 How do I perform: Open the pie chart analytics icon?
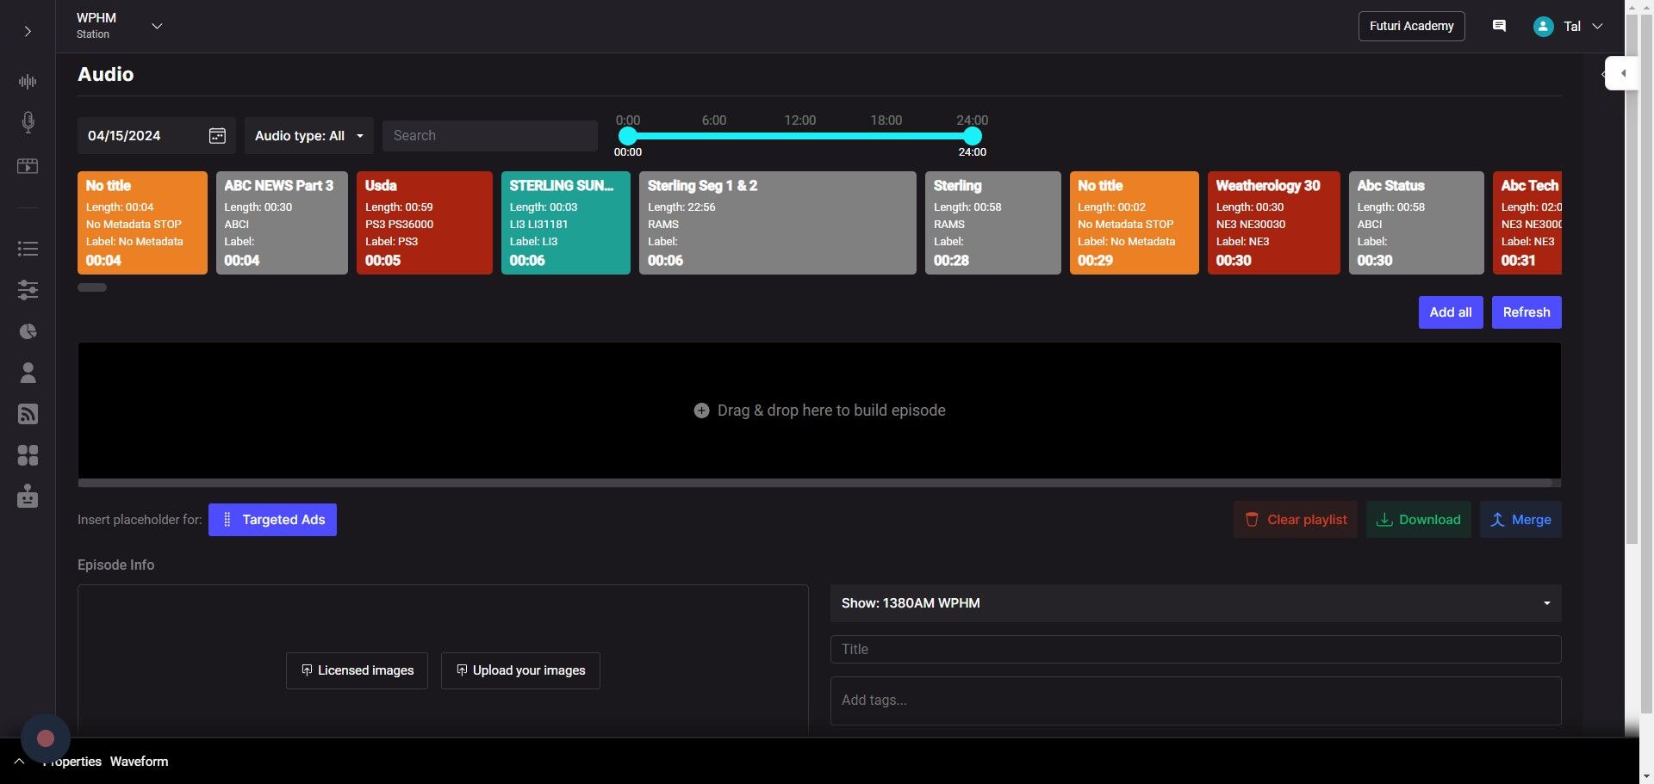coord(28,331)
